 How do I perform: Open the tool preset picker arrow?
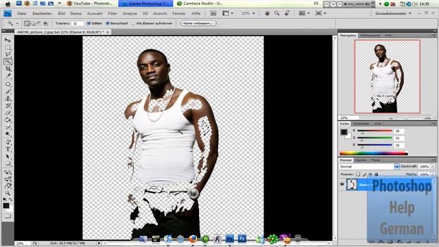pos(17,23)
